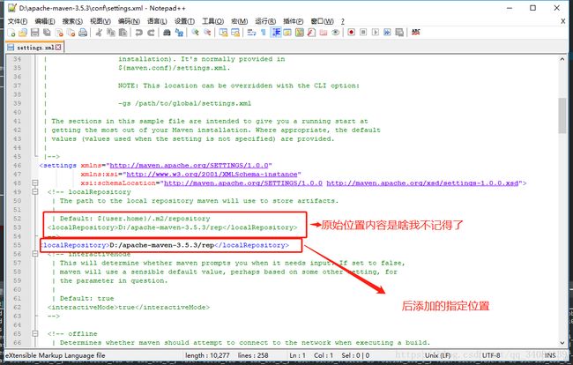Screen dimensions: 573x365
Task: Open the 搜索(S) menu
Action: click(x=72, y=21)
